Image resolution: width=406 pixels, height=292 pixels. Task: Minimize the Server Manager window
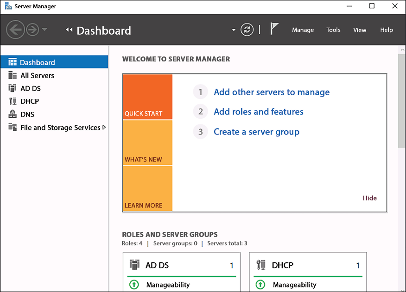349,6
